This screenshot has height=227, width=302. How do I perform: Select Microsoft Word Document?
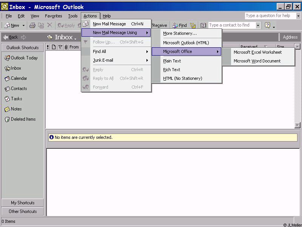(258, 61)
